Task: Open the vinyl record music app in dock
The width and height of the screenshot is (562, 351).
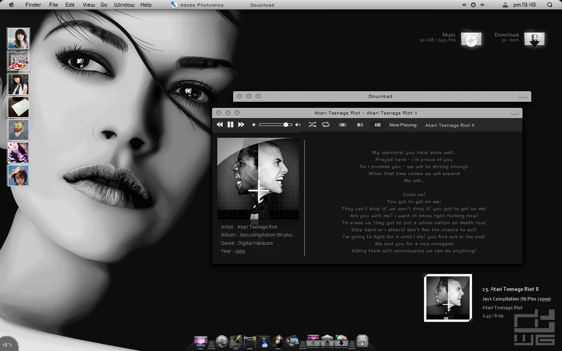Action: pyautogui.click(x=277, y=341)
